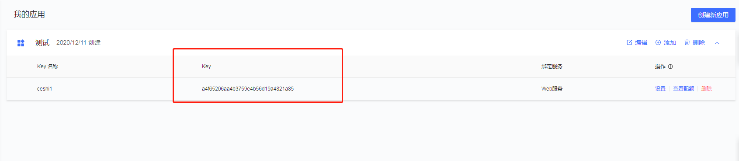The image size is (739, 161).
Task: Select the ceshi1 key name
Action: [45, 89]
